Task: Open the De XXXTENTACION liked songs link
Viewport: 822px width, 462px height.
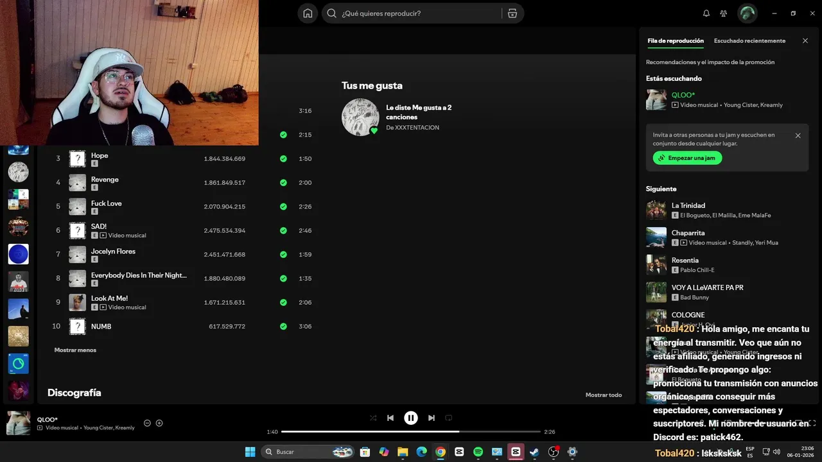Action: point(412,128)
